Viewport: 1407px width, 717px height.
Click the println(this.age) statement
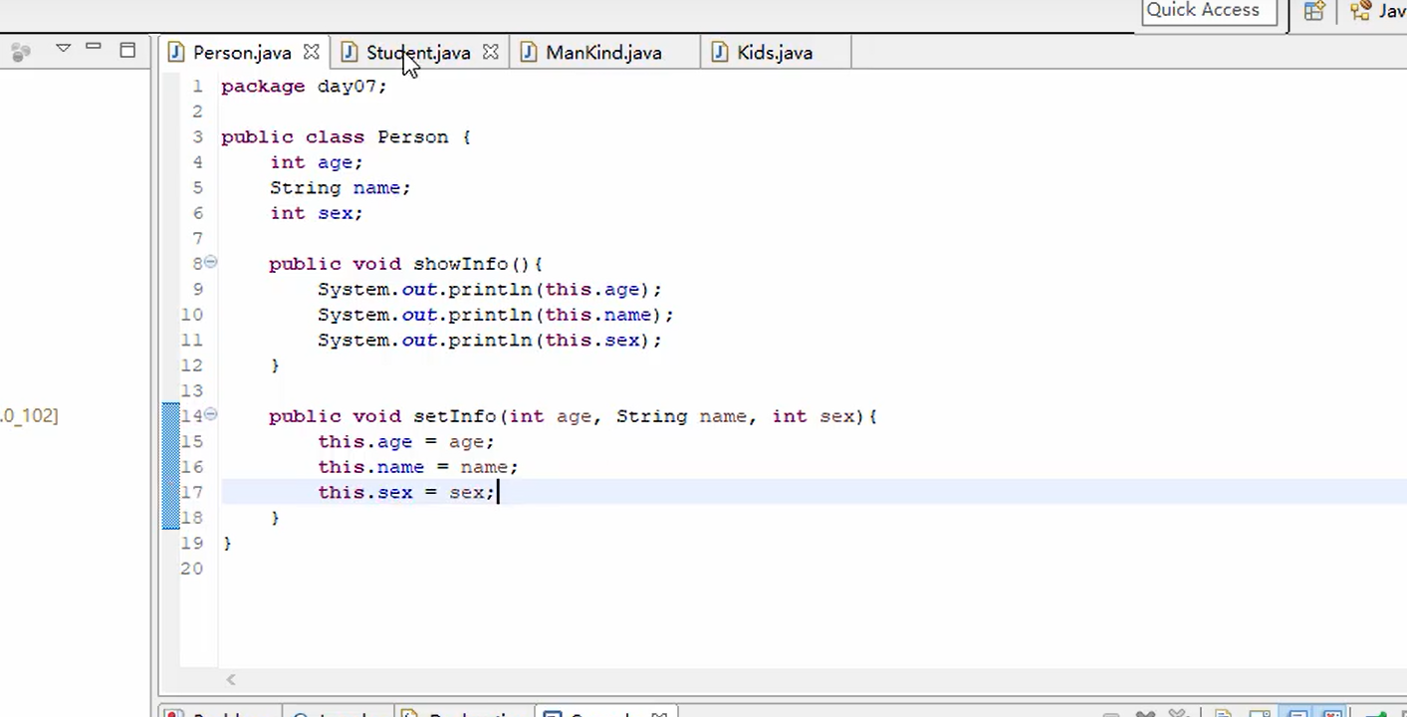click(x=490, y=290)
